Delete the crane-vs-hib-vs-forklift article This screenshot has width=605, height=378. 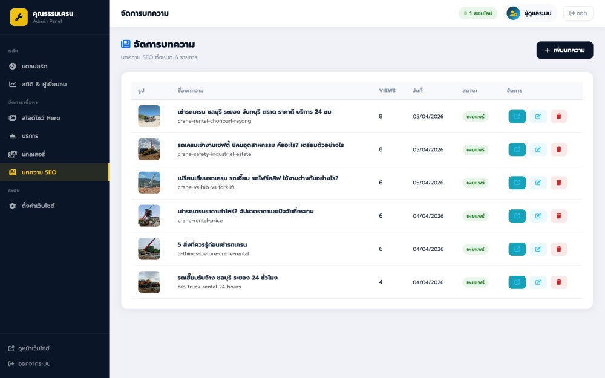558,183
